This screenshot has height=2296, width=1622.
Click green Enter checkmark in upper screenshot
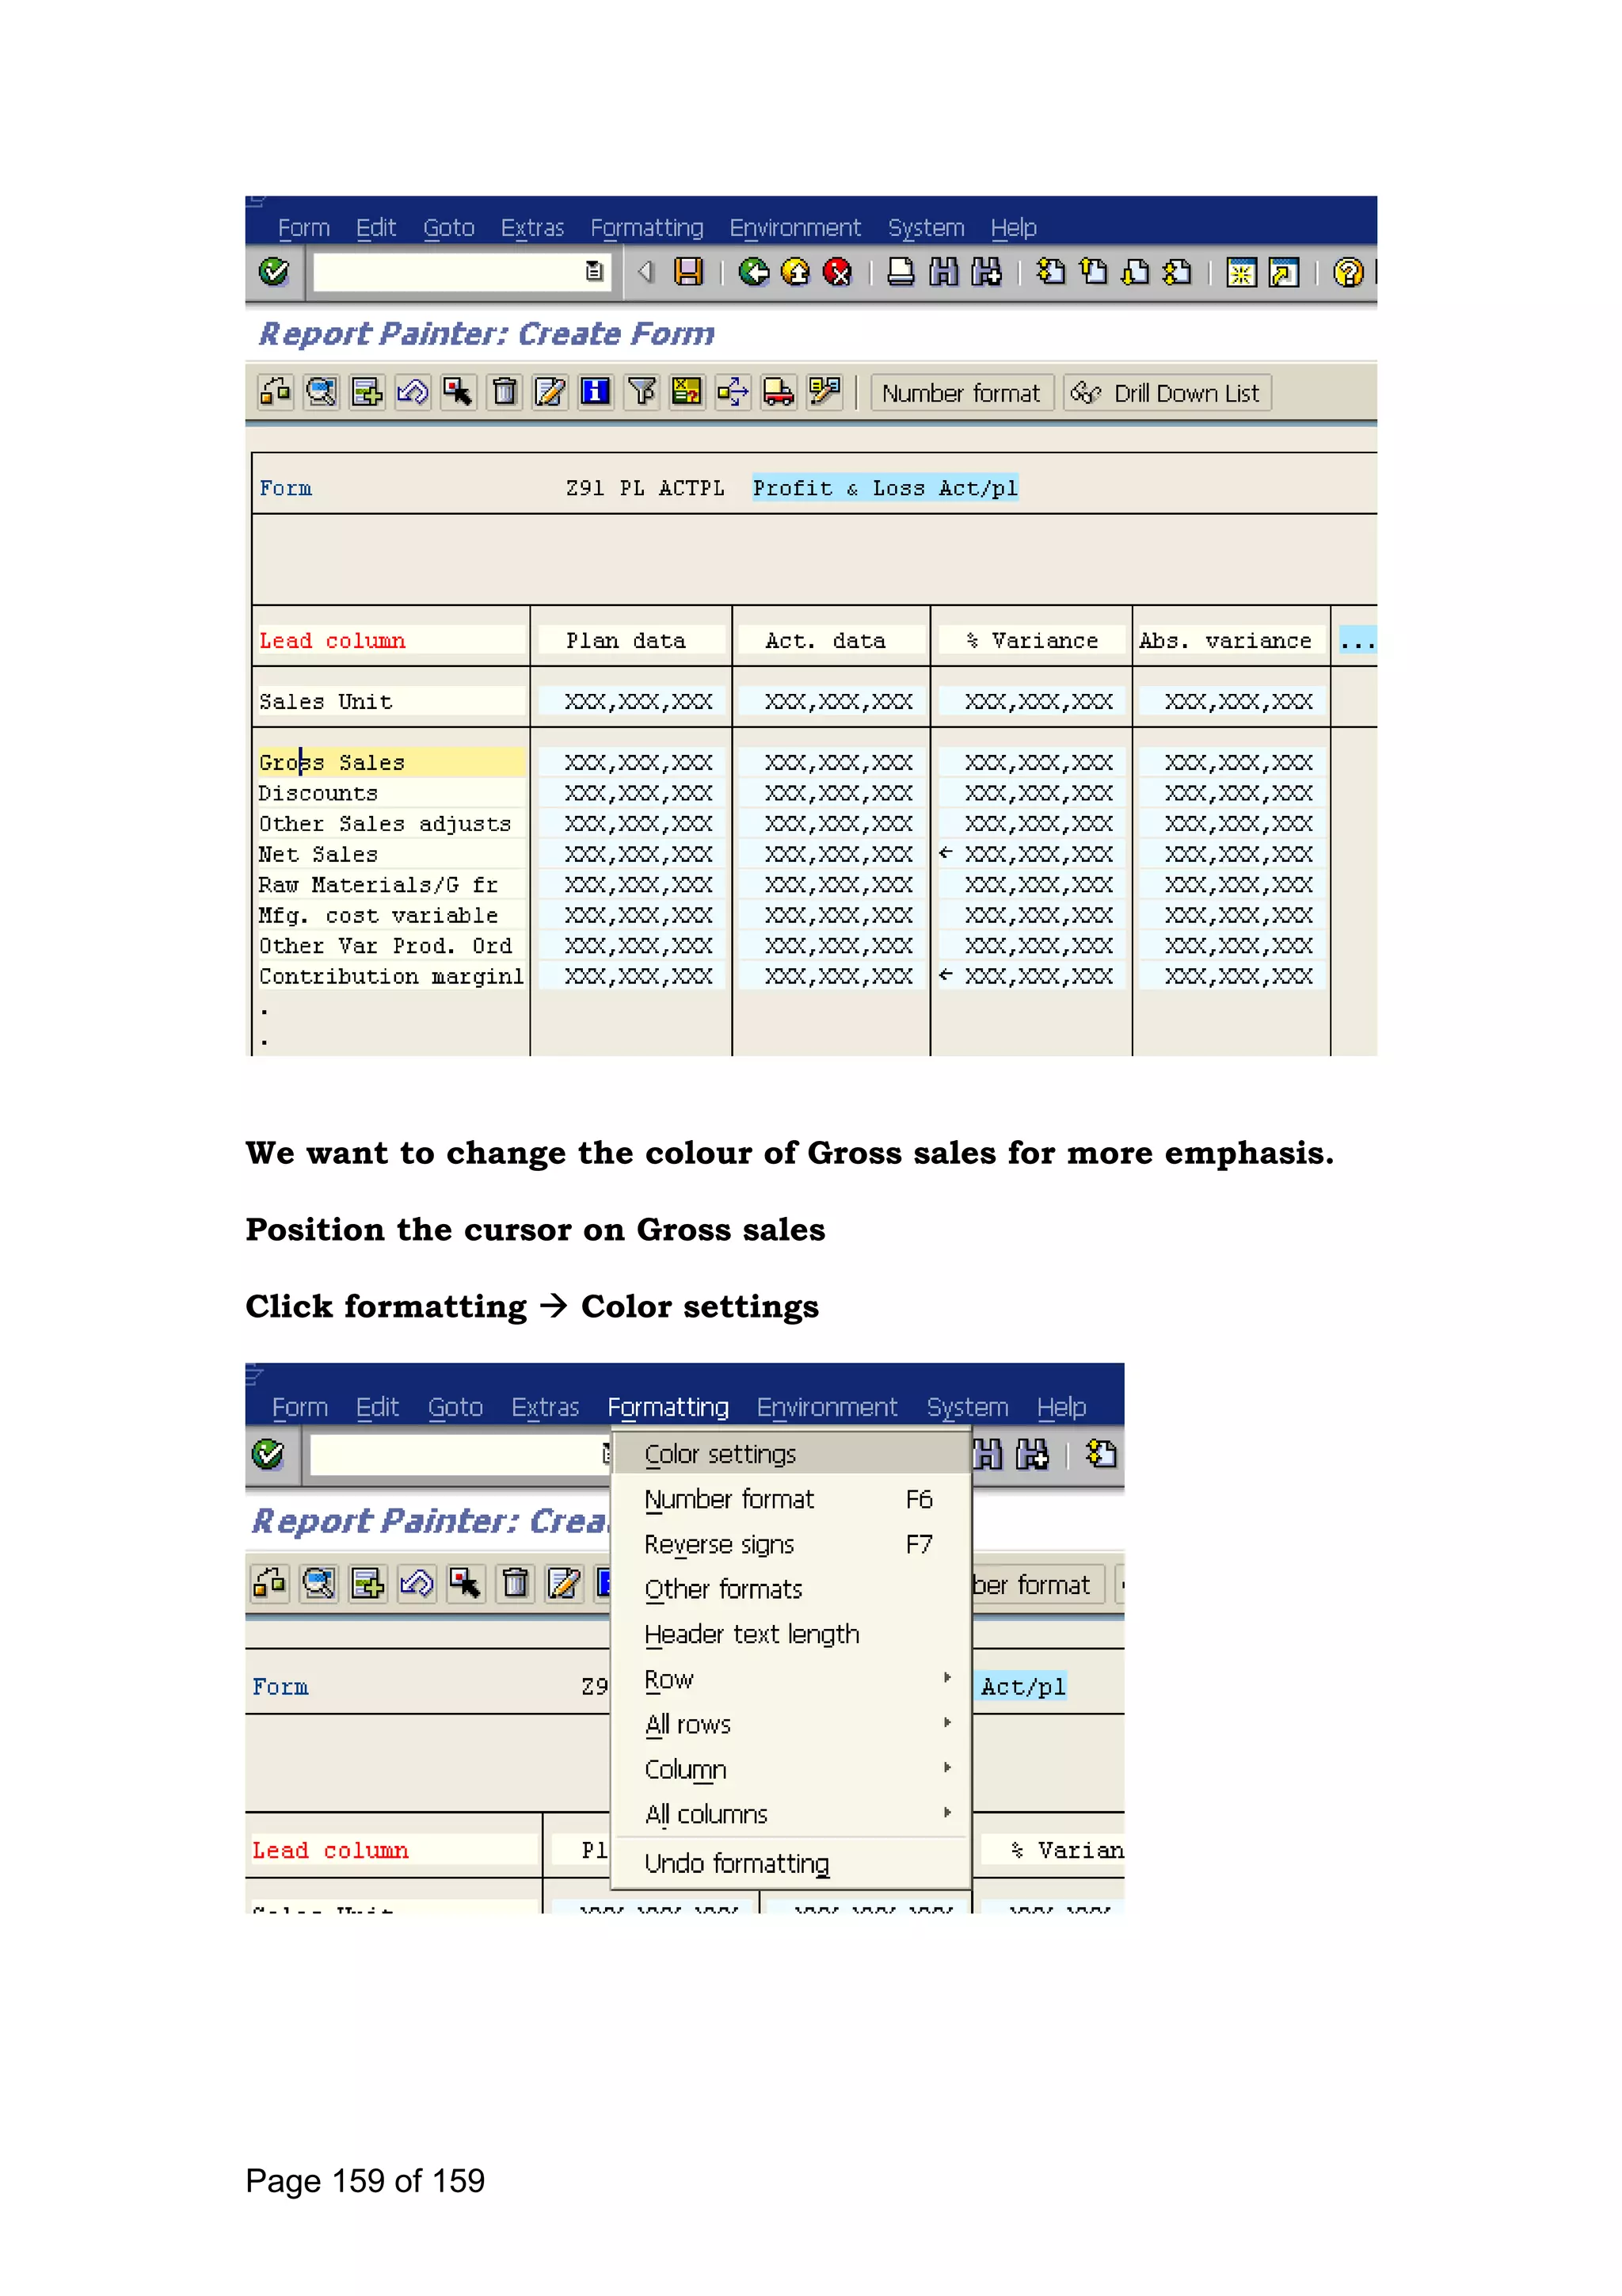point(274,272)
